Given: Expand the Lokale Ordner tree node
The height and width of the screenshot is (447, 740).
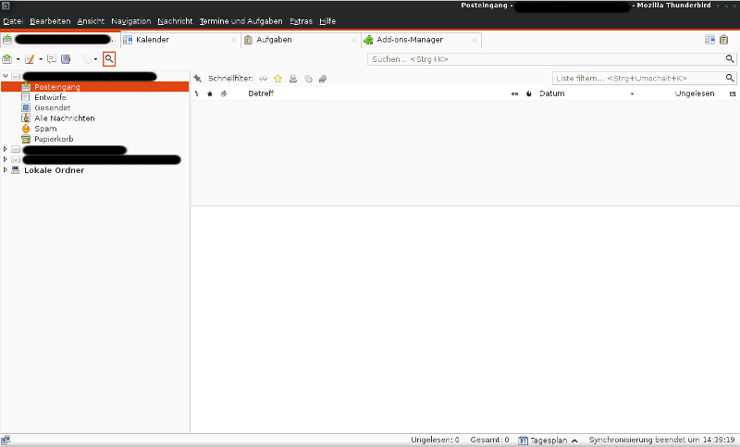Looking at the screenshot, I should coord(6,170).
